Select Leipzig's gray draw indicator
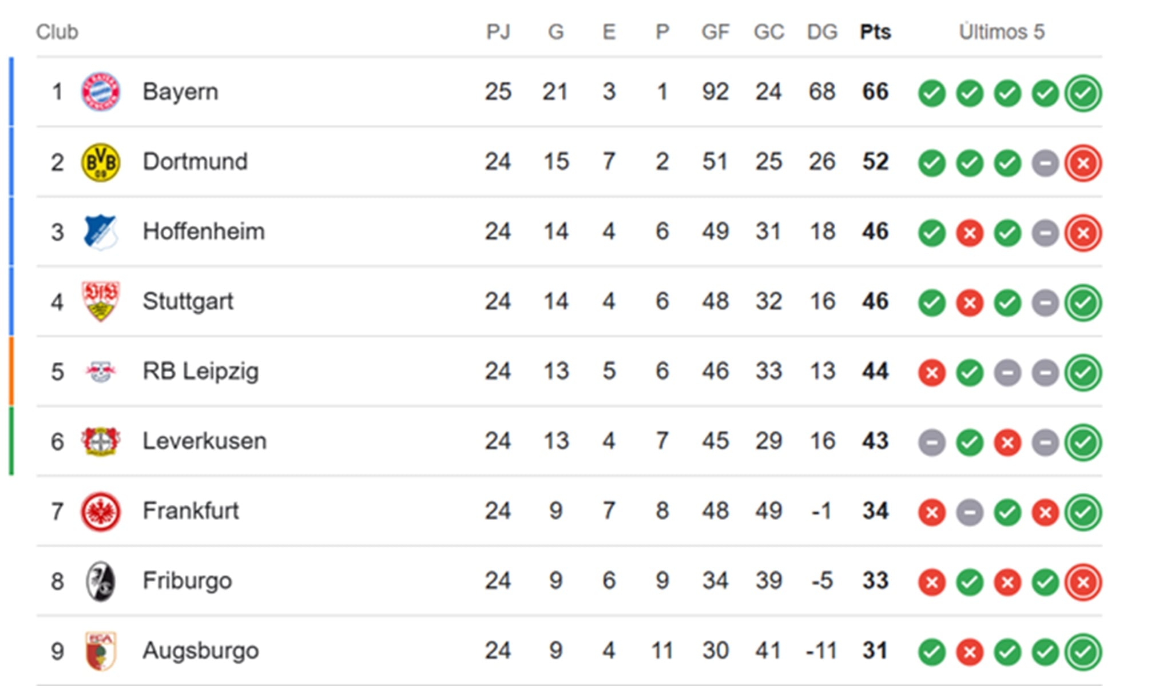The width and height of the screenshot is (1163, 686). [x=1007, y=372]
